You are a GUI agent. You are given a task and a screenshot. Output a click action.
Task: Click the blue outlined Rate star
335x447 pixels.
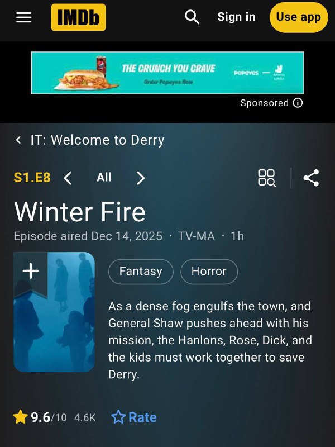click(x=118, y=417)
